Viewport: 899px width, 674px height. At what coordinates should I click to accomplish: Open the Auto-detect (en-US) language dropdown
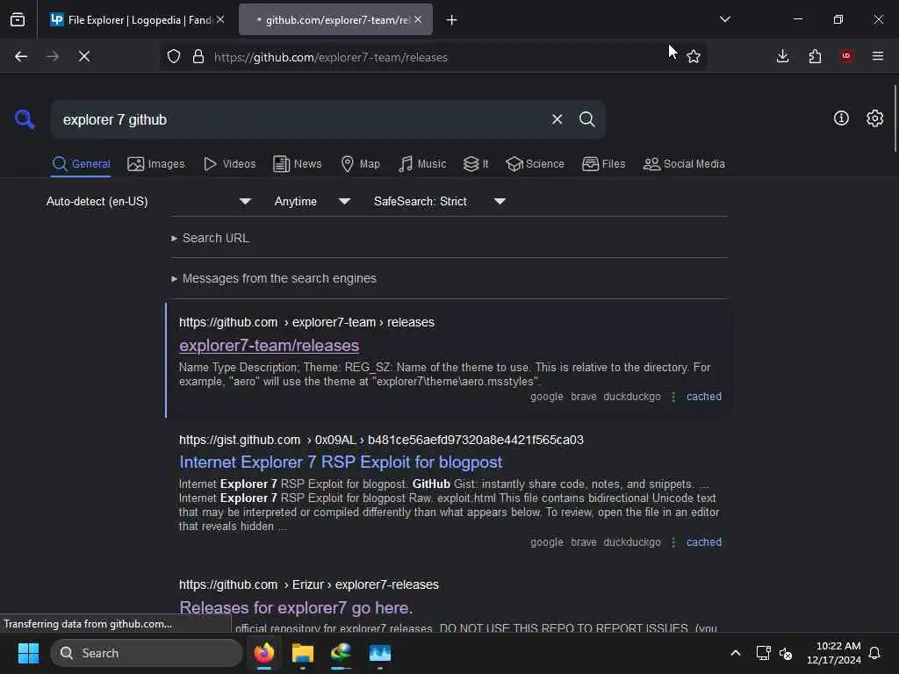pos(148,202)
